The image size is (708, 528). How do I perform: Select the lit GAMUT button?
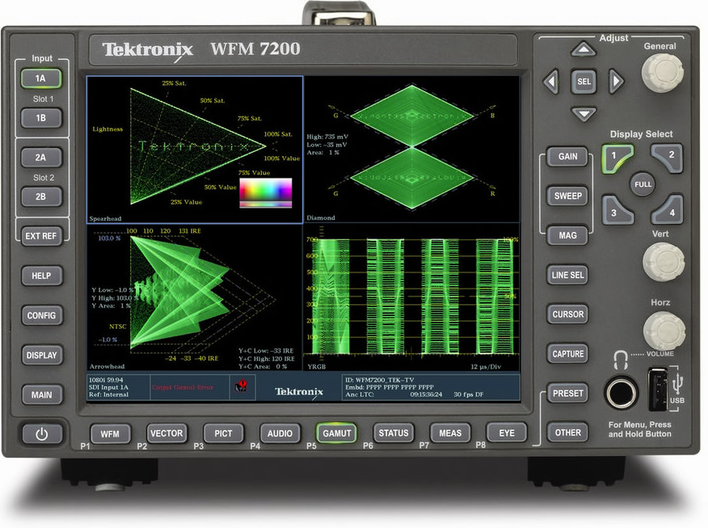[336, 433]
